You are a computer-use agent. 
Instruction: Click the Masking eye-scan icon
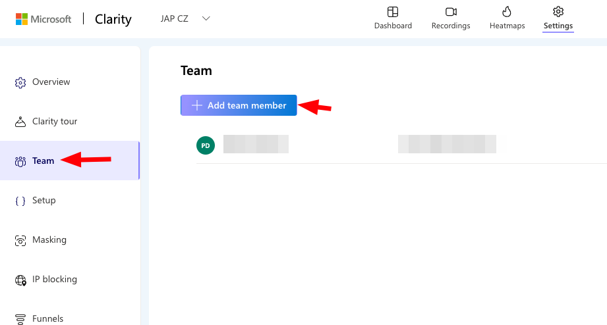pyautogui.click(x=20, y=240)
